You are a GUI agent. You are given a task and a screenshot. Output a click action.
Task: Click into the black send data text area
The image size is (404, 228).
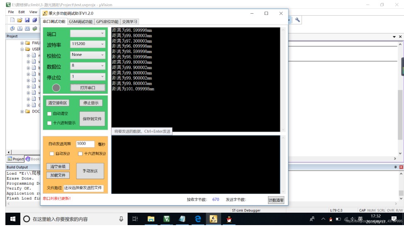pos(195,165)
